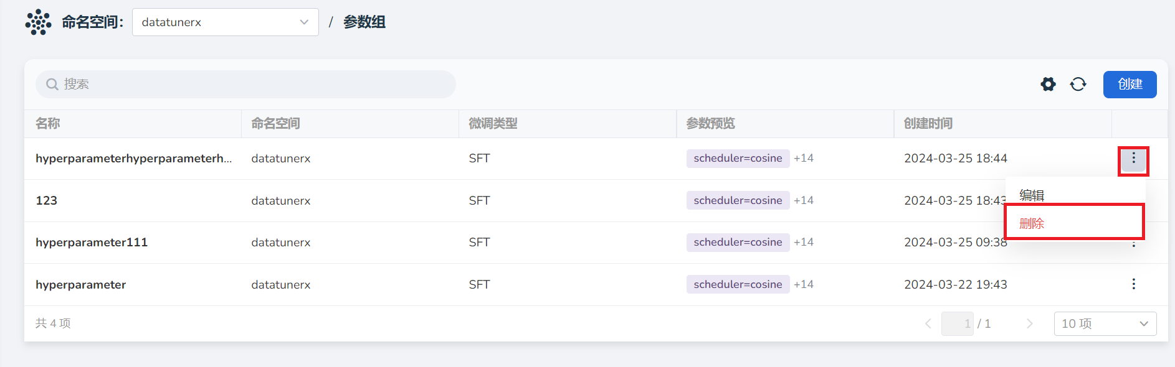Click +14 in the hyperparameter111 row
1175x367 pixels.
coord(804,242)
